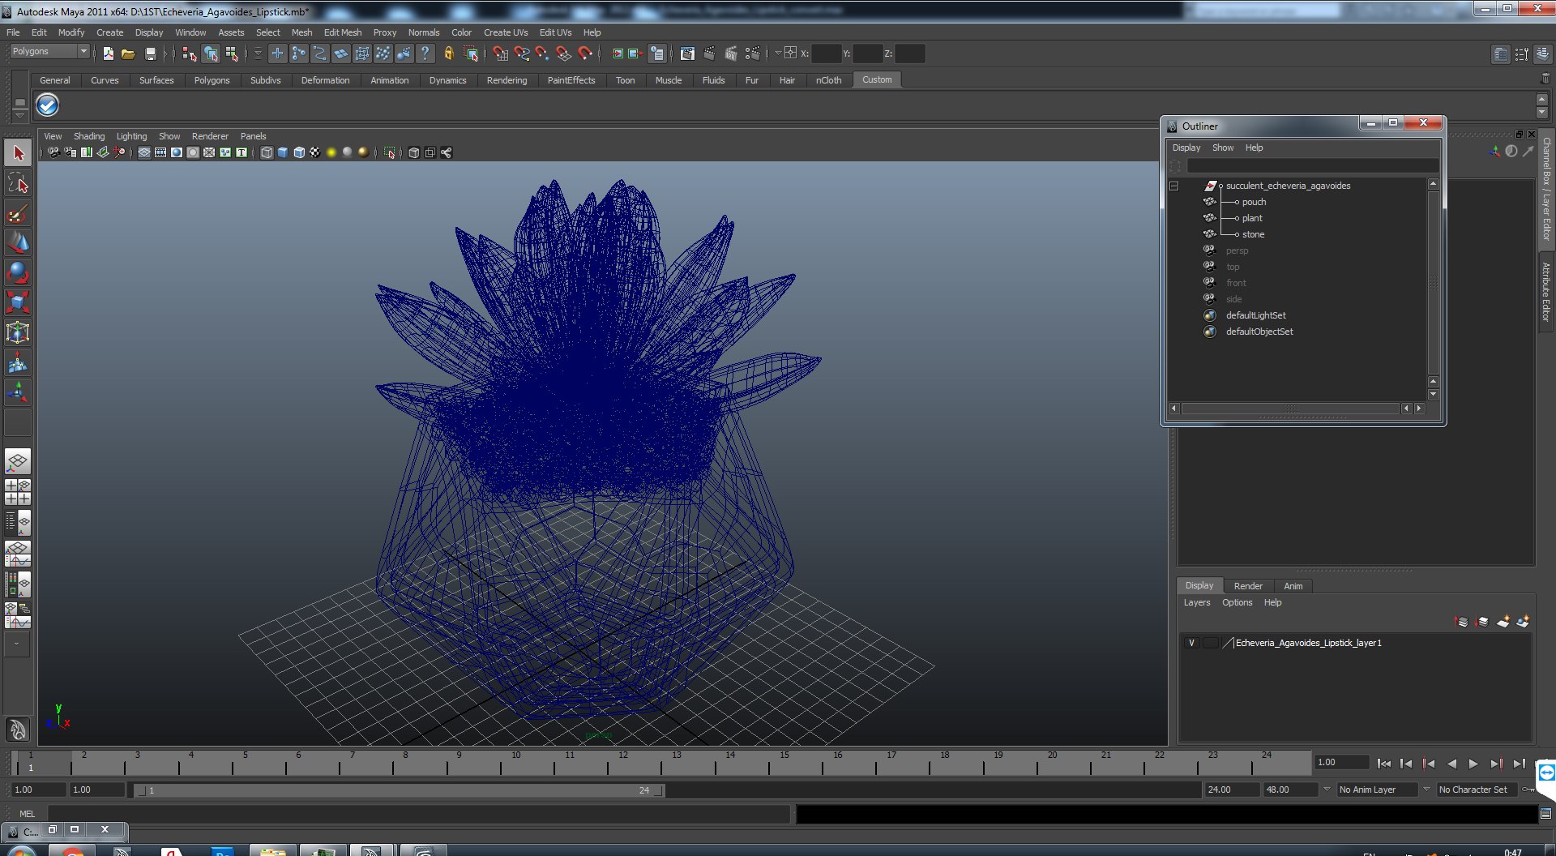Screen dimensions: 1556x856
Task: Click the current frame field
Action: (1341, 763)
